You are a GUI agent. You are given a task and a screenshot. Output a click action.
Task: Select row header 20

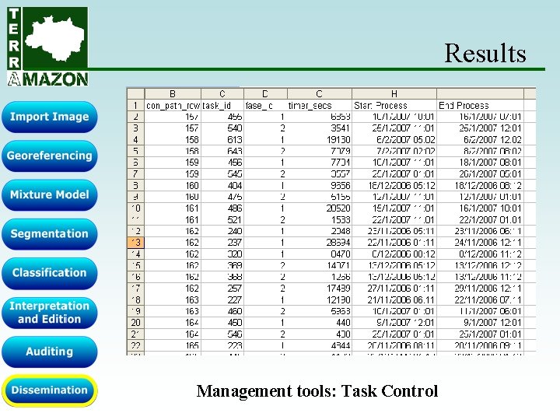point(135,323)
